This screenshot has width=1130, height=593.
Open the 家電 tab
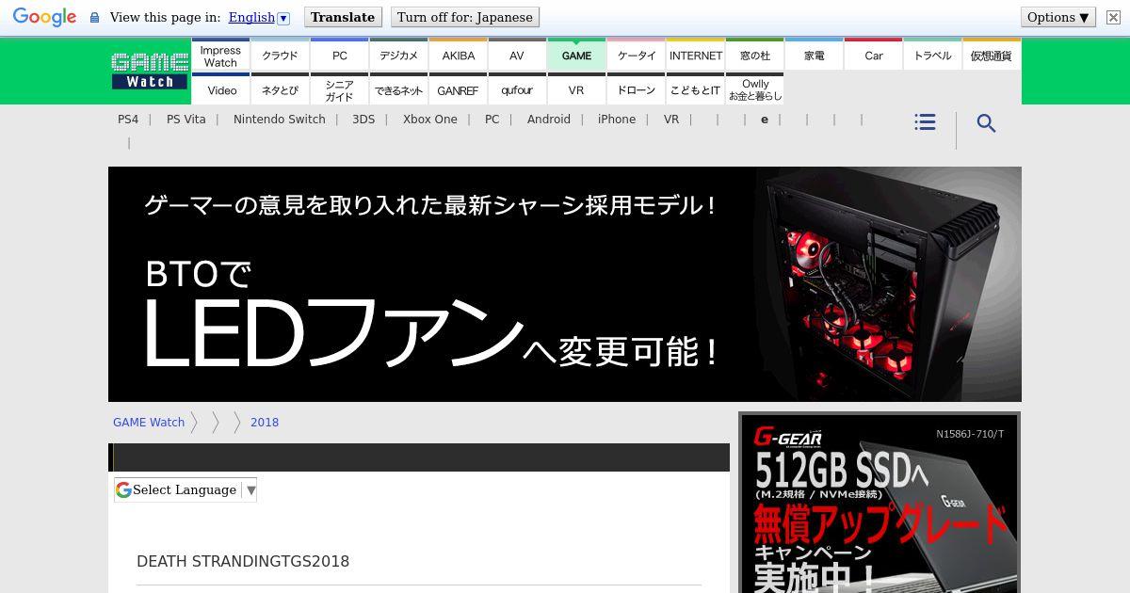pos(814,56)
